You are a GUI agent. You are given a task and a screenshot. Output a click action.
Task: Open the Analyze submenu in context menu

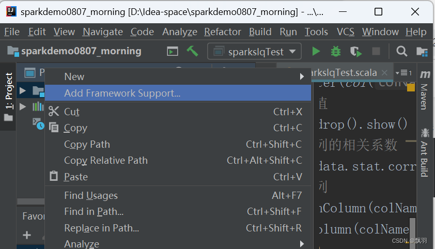[x=178, y=244]
